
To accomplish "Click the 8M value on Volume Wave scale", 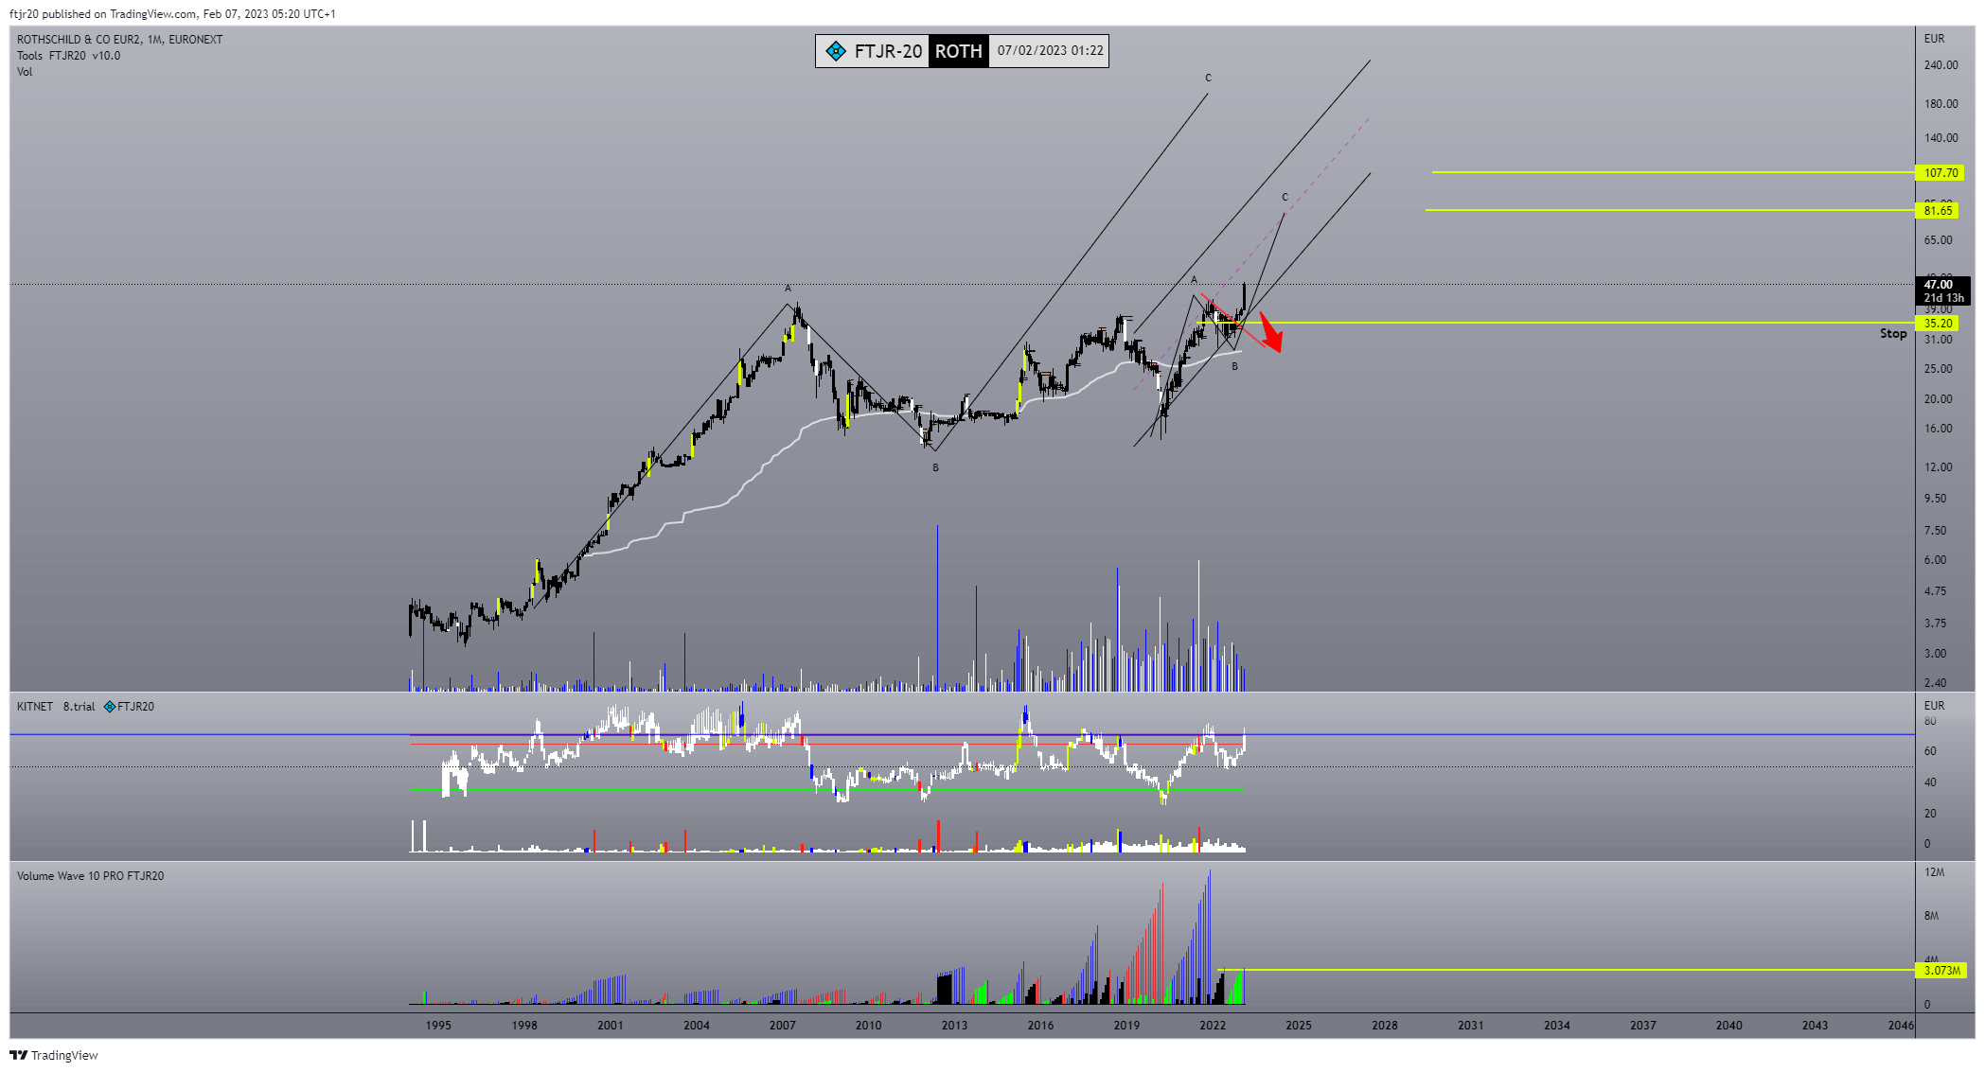I will pyautogui.click(x=1931, y=916).
